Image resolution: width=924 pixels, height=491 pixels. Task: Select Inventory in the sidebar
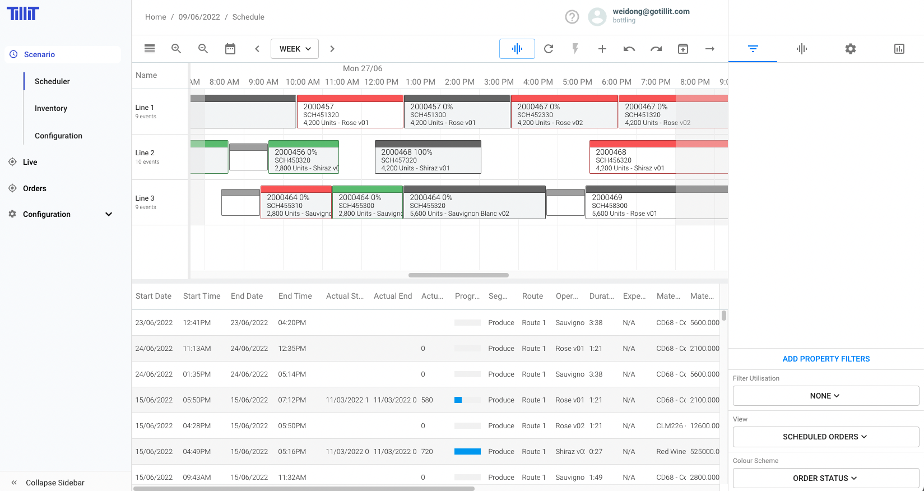pyautogui.click(x=51, y=108)
